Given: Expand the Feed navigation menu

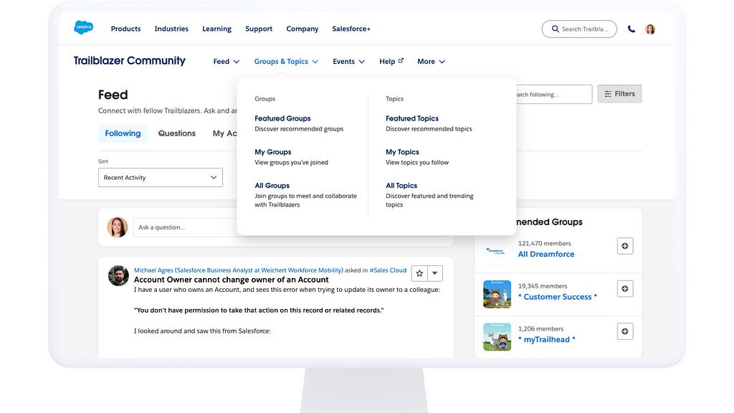Looking at the screenshot, I should pyautogui.click(x=226, y=62).
